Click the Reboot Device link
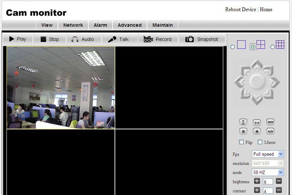This screenshot has width=292, height=195. 241,9
